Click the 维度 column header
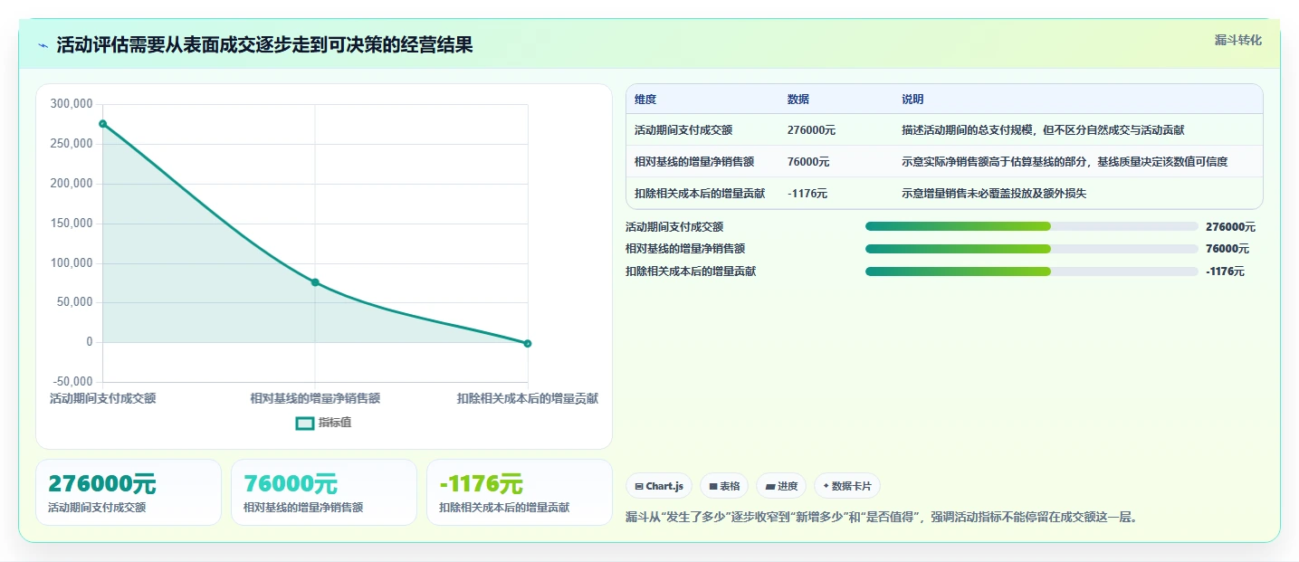Image resolution: width=1299 pixels, height=562 pixels. (645, 100)
